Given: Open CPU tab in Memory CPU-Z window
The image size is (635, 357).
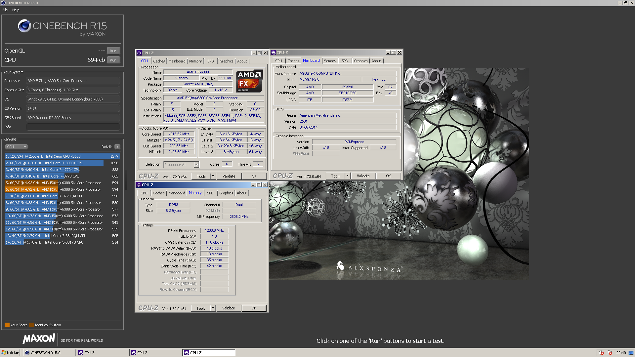Looking at the screenshot, I should coord(144,193).
